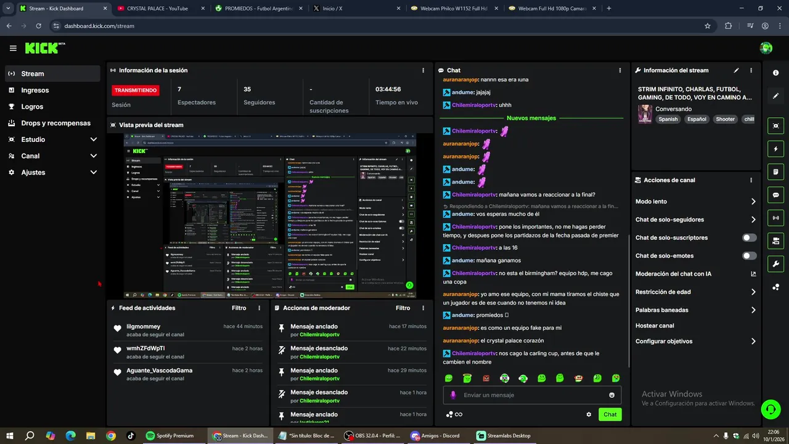The height and width of the screenshot is (444, 789).
Task: Click Filtro in Feed de actividades
Action: click(239, 308)
